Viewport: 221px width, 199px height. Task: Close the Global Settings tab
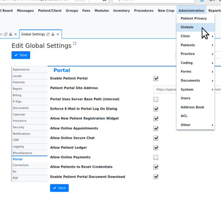pos(58,34)
